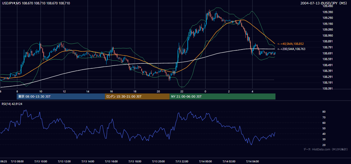Click the white <-<200,SMA,108.763 label
The width and height of the screenshot is (351, 164).
(x=291, y=49)
